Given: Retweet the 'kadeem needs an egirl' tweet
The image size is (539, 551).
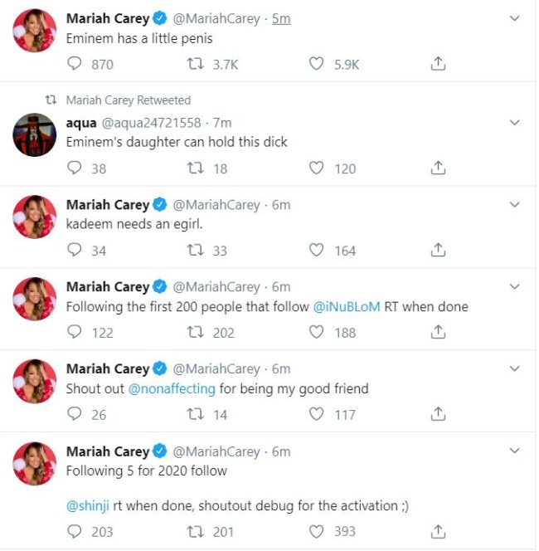Looking at the screenshot, I should [194, 251].
